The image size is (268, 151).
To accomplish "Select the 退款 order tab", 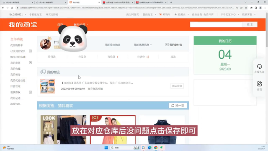I will [x=173, y=57].
